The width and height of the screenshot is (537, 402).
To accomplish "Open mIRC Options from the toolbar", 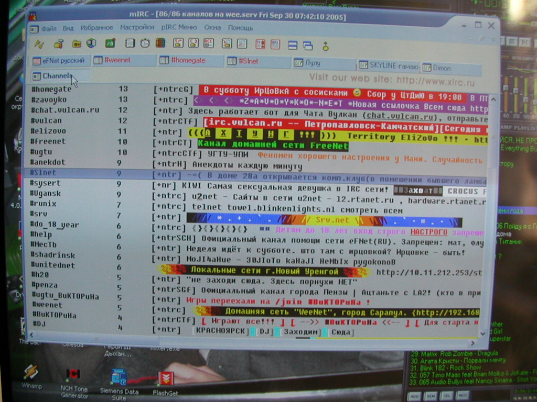I will (x=59, y=43).
